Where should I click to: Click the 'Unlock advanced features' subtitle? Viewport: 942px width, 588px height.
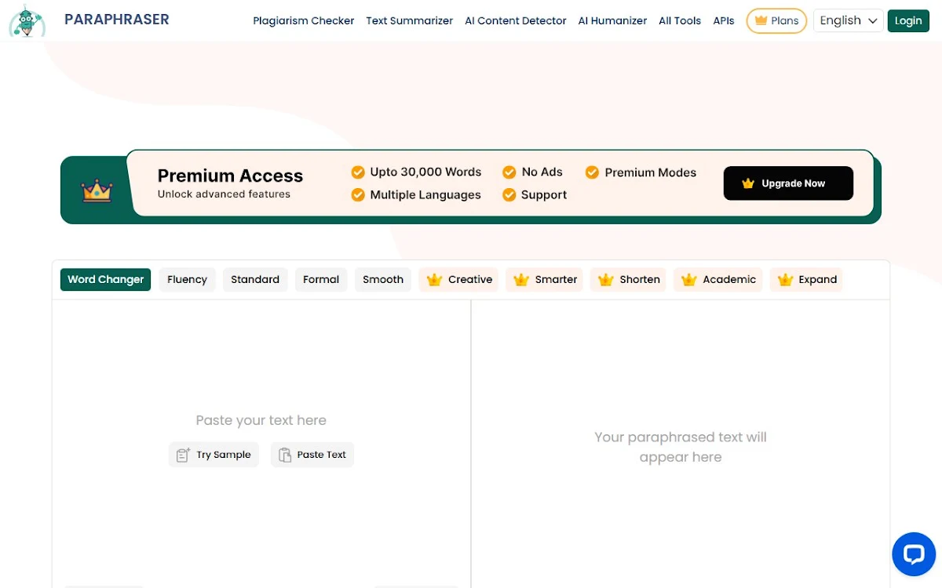[224, 194]
